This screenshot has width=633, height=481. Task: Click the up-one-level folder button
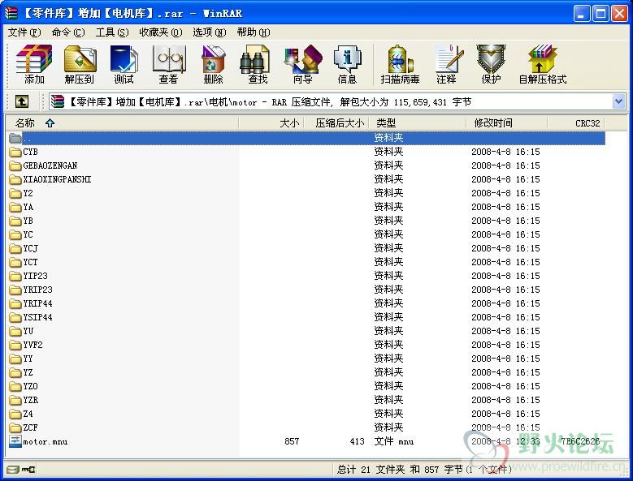coord(22,101)
